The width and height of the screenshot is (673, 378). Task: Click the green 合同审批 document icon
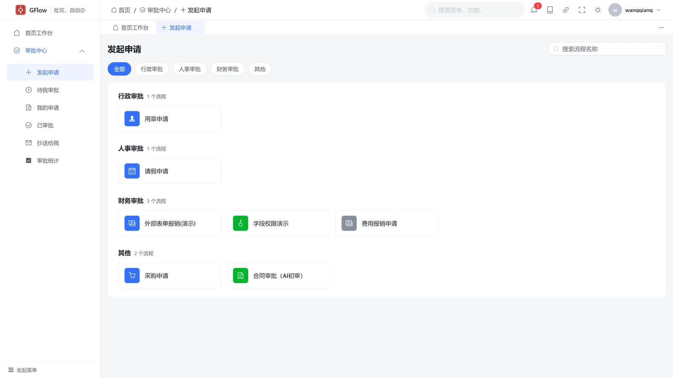[x=241, y=276]
